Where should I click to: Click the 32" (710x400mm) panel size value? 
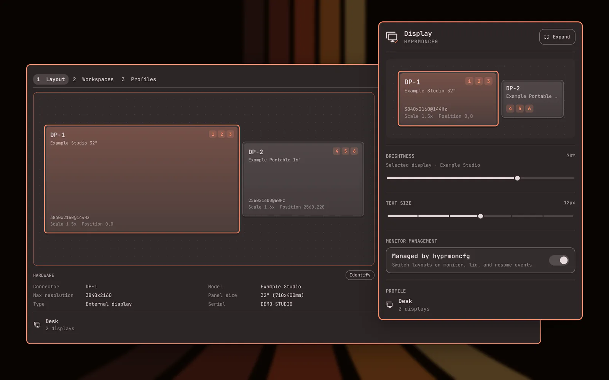click(282, 295)
